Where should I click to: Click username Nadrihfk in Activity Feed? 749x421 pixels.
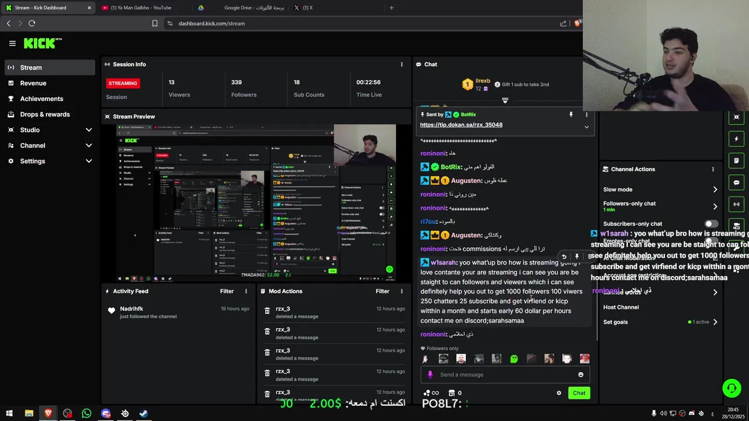point(132,309)
